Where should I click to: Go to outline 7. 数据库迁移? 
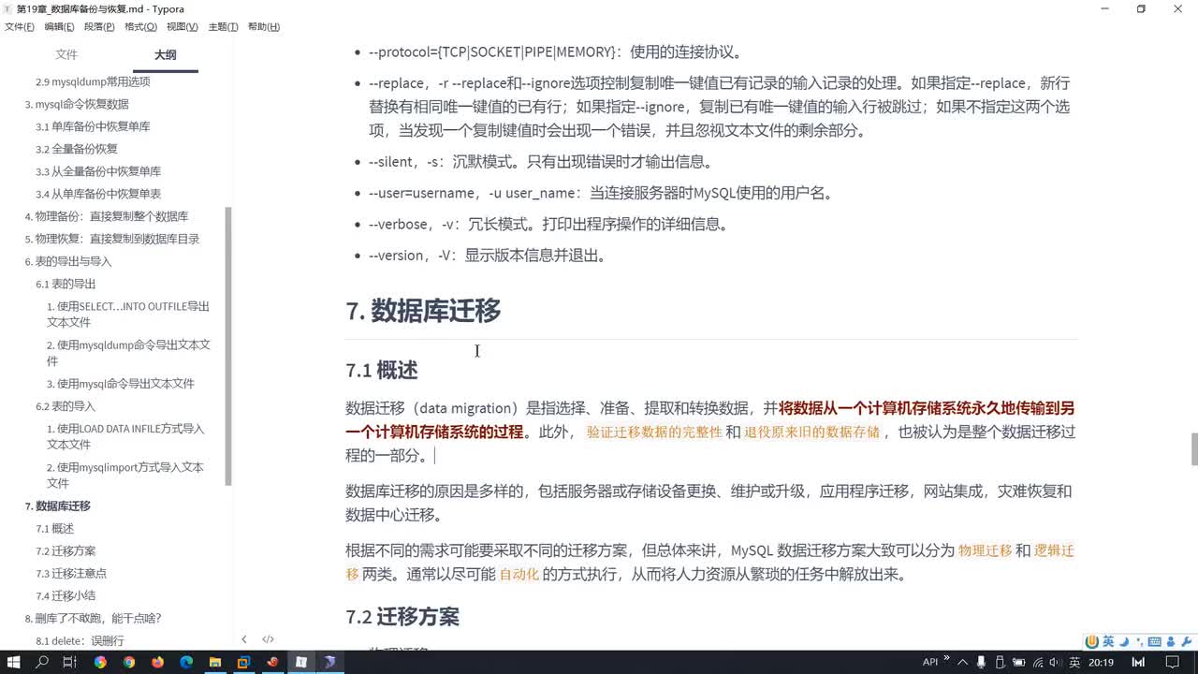57,505
